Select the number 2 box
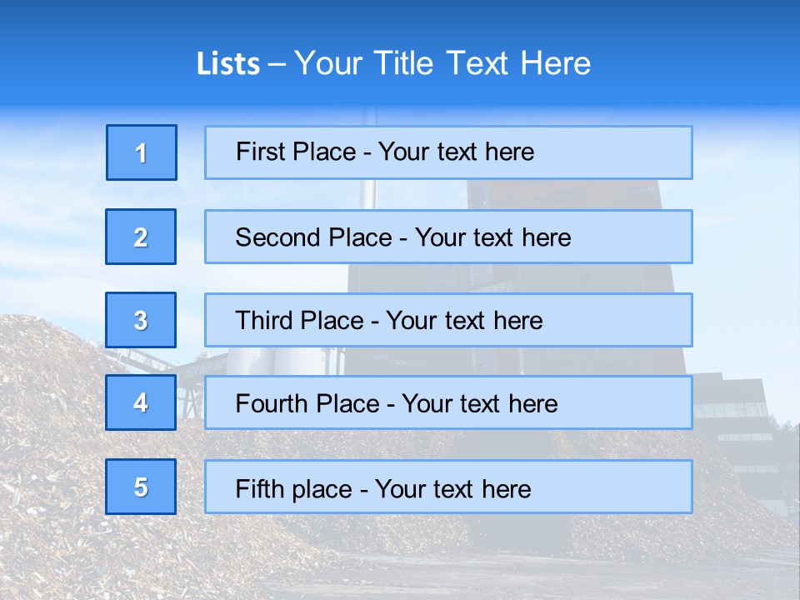The height and width of the screenshot is (600, 800). 141,237
